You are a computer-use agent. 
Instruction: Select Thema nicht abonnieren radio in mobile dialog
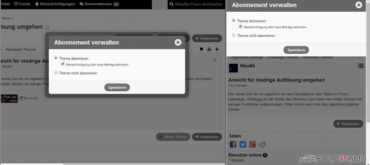point(234,35)
